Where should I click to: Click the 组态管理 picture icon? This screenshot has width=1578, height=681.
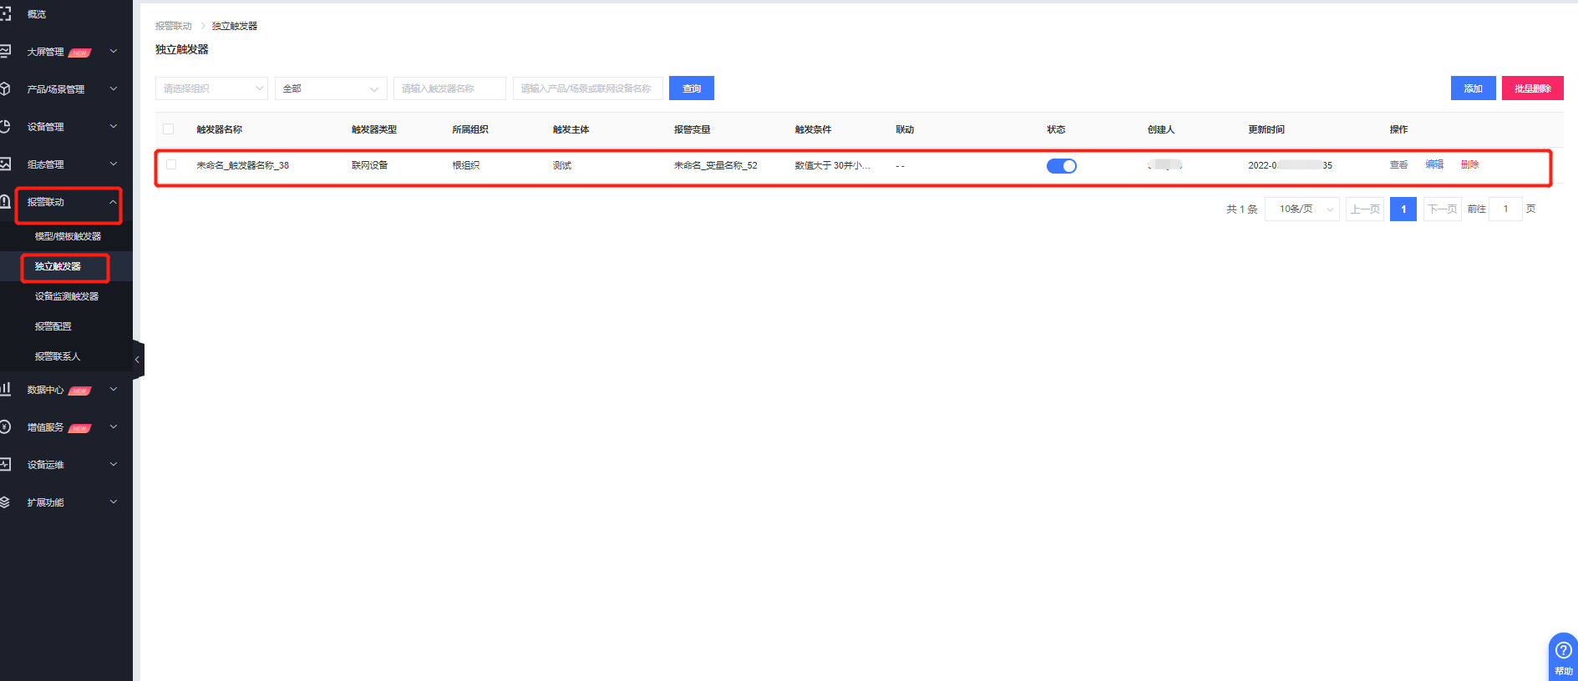coord(5,164)
